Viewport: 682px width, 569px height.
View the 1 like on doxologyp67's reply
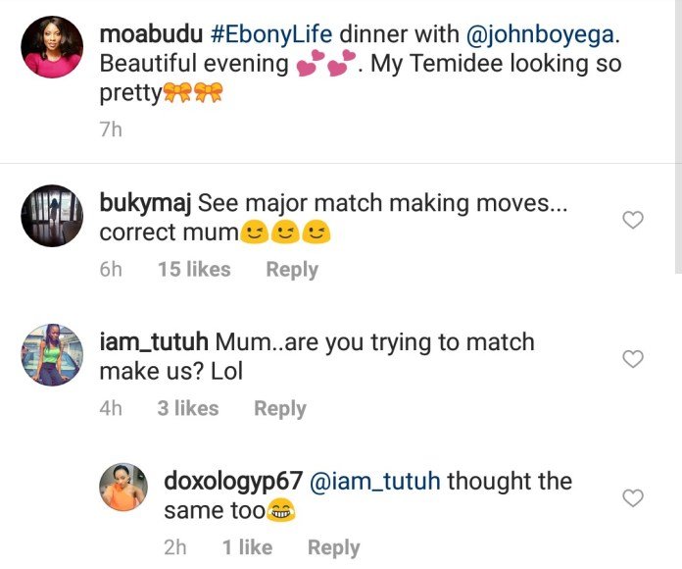pyautogui.click(x=247, y=548)
